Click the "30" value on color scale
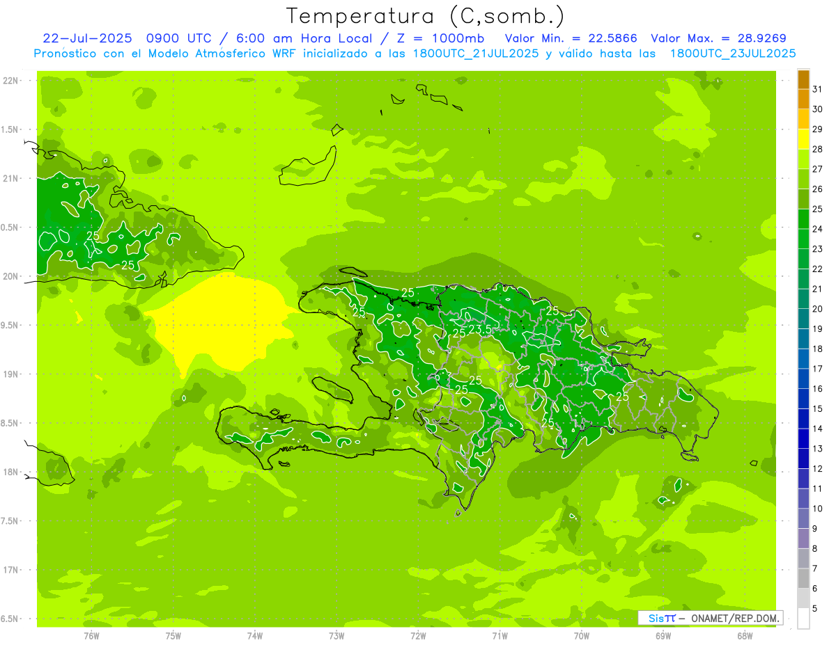Viewport: 836px width, 645px height. tap(818, 109)
